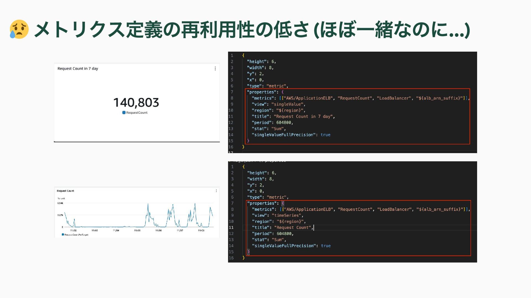The image size is (531, 298).
Task: Click "period": 604800 in the singleValue editor
Action: [272, 123]
